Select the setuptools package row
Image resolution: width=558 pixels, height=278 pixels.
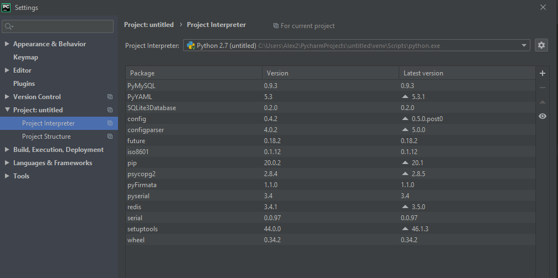point(330,229)
